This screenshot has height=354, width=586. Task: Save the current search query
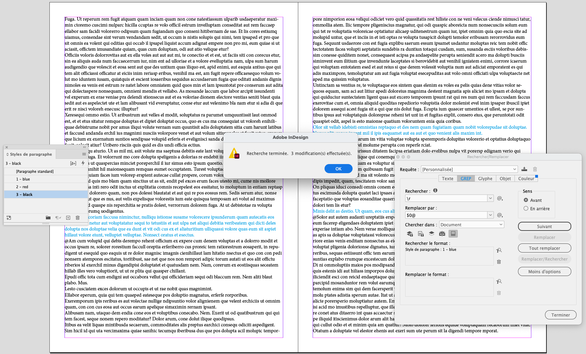click(x=524, y=169)
